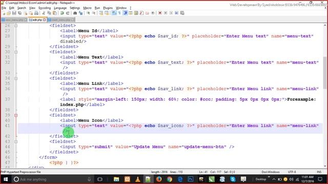The image size is (328, 184).
Task: Click the Replace toolbar icon
Action: [81, 13]
